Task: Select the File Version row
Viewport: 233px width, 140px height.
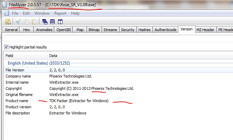Action: tap(119, 70)
